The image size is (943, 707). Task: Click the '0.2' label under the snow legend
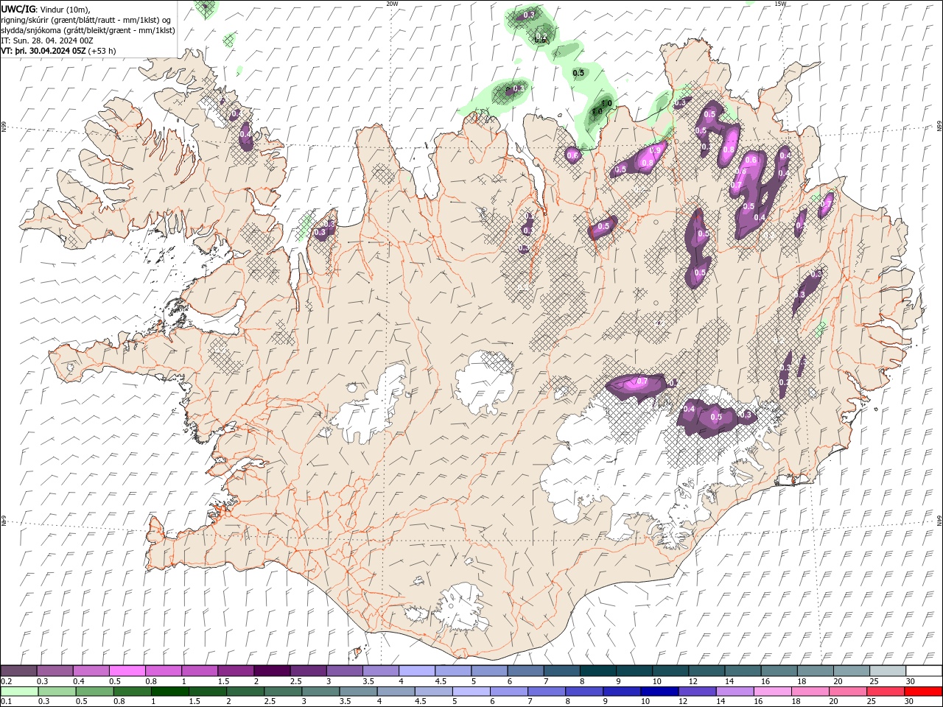(x=5, y=681)
